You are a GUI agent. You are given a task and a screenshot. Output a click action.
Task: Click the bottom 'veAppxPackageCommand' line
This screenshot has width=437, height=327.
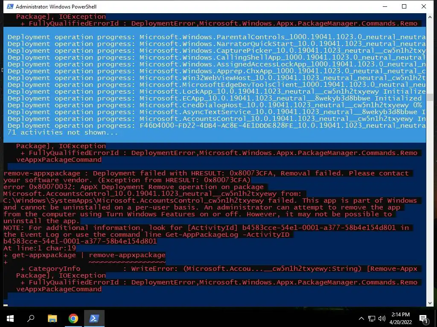[x=59, y=289]
